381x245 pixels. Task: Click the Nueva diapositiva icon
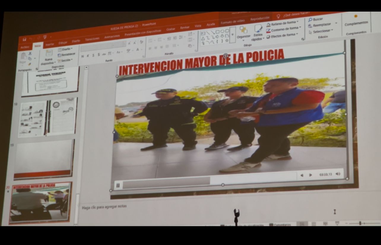(49, 53)
